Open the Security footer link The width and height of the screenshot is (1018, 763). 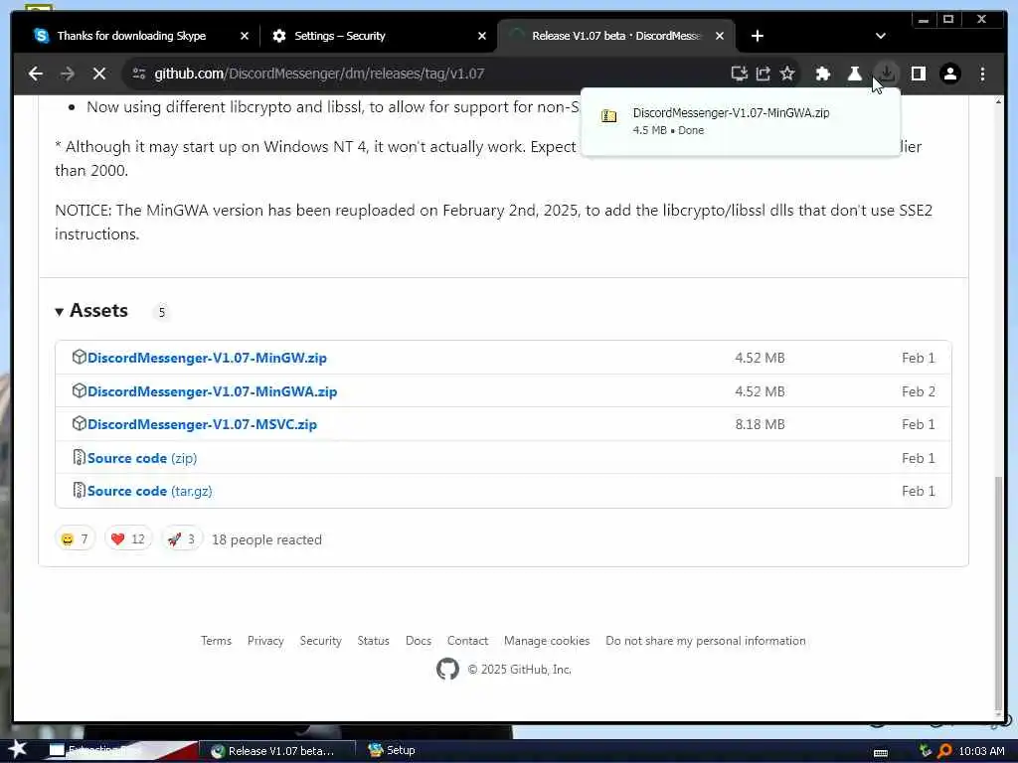point(321,641)
